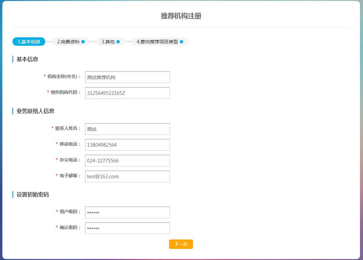Open the 3.其他 step tab
The height and width of the screenshot is (260, 363).
108,42
